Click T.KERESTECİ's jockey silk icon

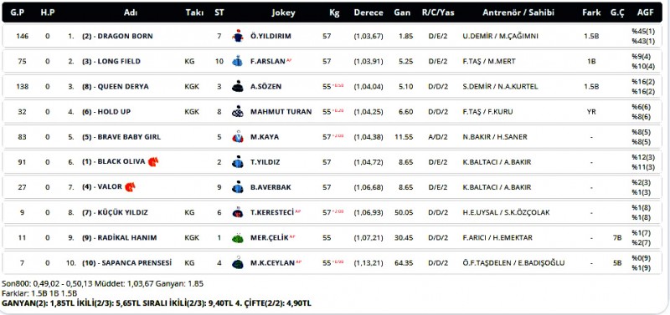238,212
